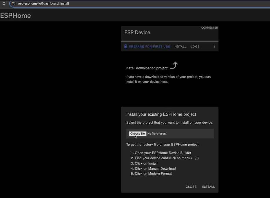
Task: Click 'Select the project that you want' text
Action: coord(169,123)
